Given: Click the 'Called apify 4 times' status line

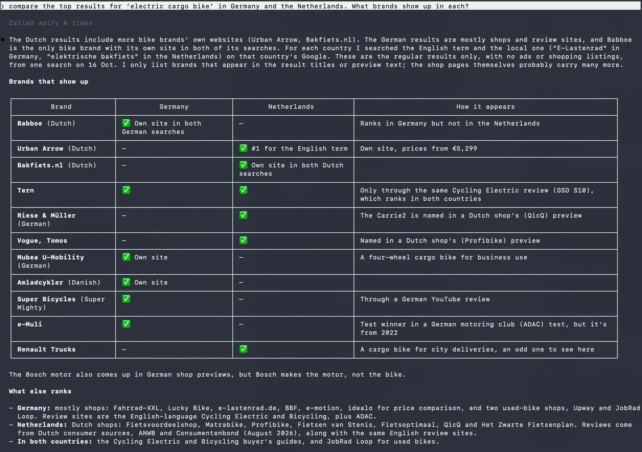Looking at the screenshot, I should tap(51, 23).
